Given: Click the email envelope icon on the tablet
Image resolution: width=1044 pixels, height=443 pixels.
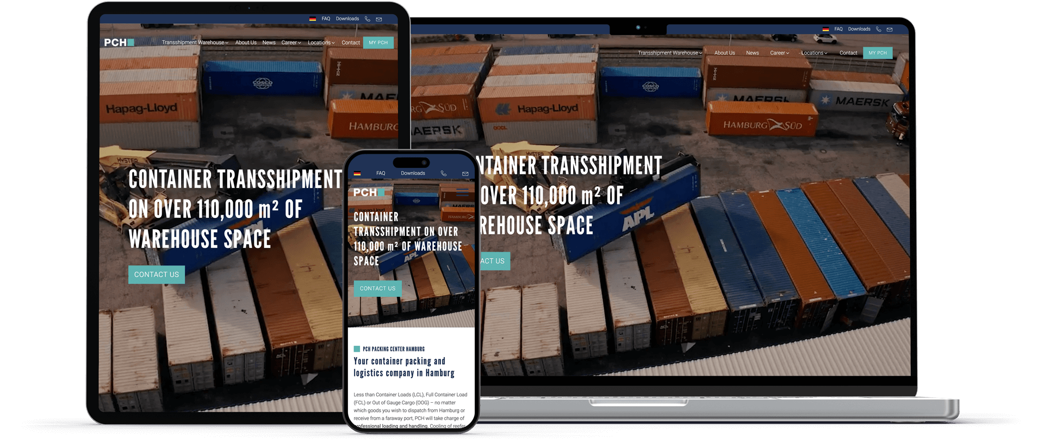Looking at the screenshot, I should [x=379, y=19].
